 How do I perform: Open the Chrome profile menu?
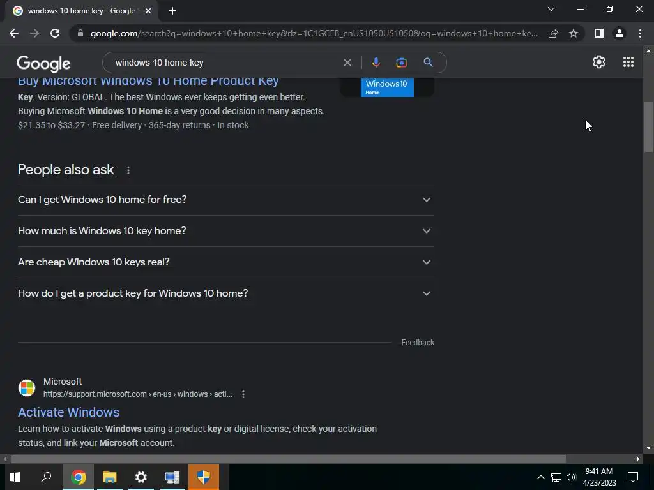click(x=620, y=33)
